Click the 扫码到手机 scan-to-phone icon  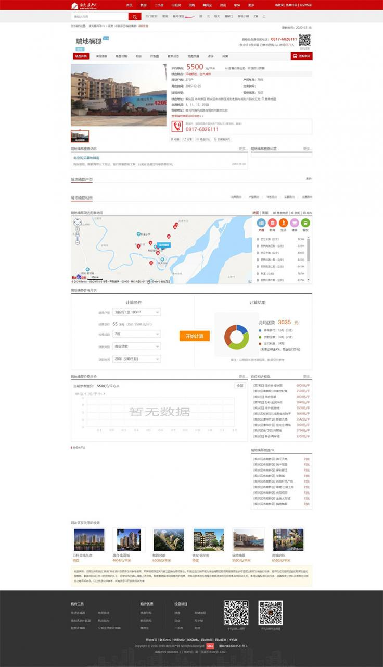[x=222, y=139]
